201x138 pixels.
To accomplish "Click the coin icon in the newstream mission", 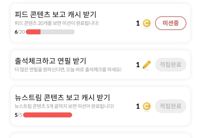I will (x=146, y=106).
